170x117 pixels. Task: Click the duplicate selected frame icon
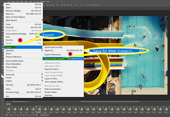point(34,115)
